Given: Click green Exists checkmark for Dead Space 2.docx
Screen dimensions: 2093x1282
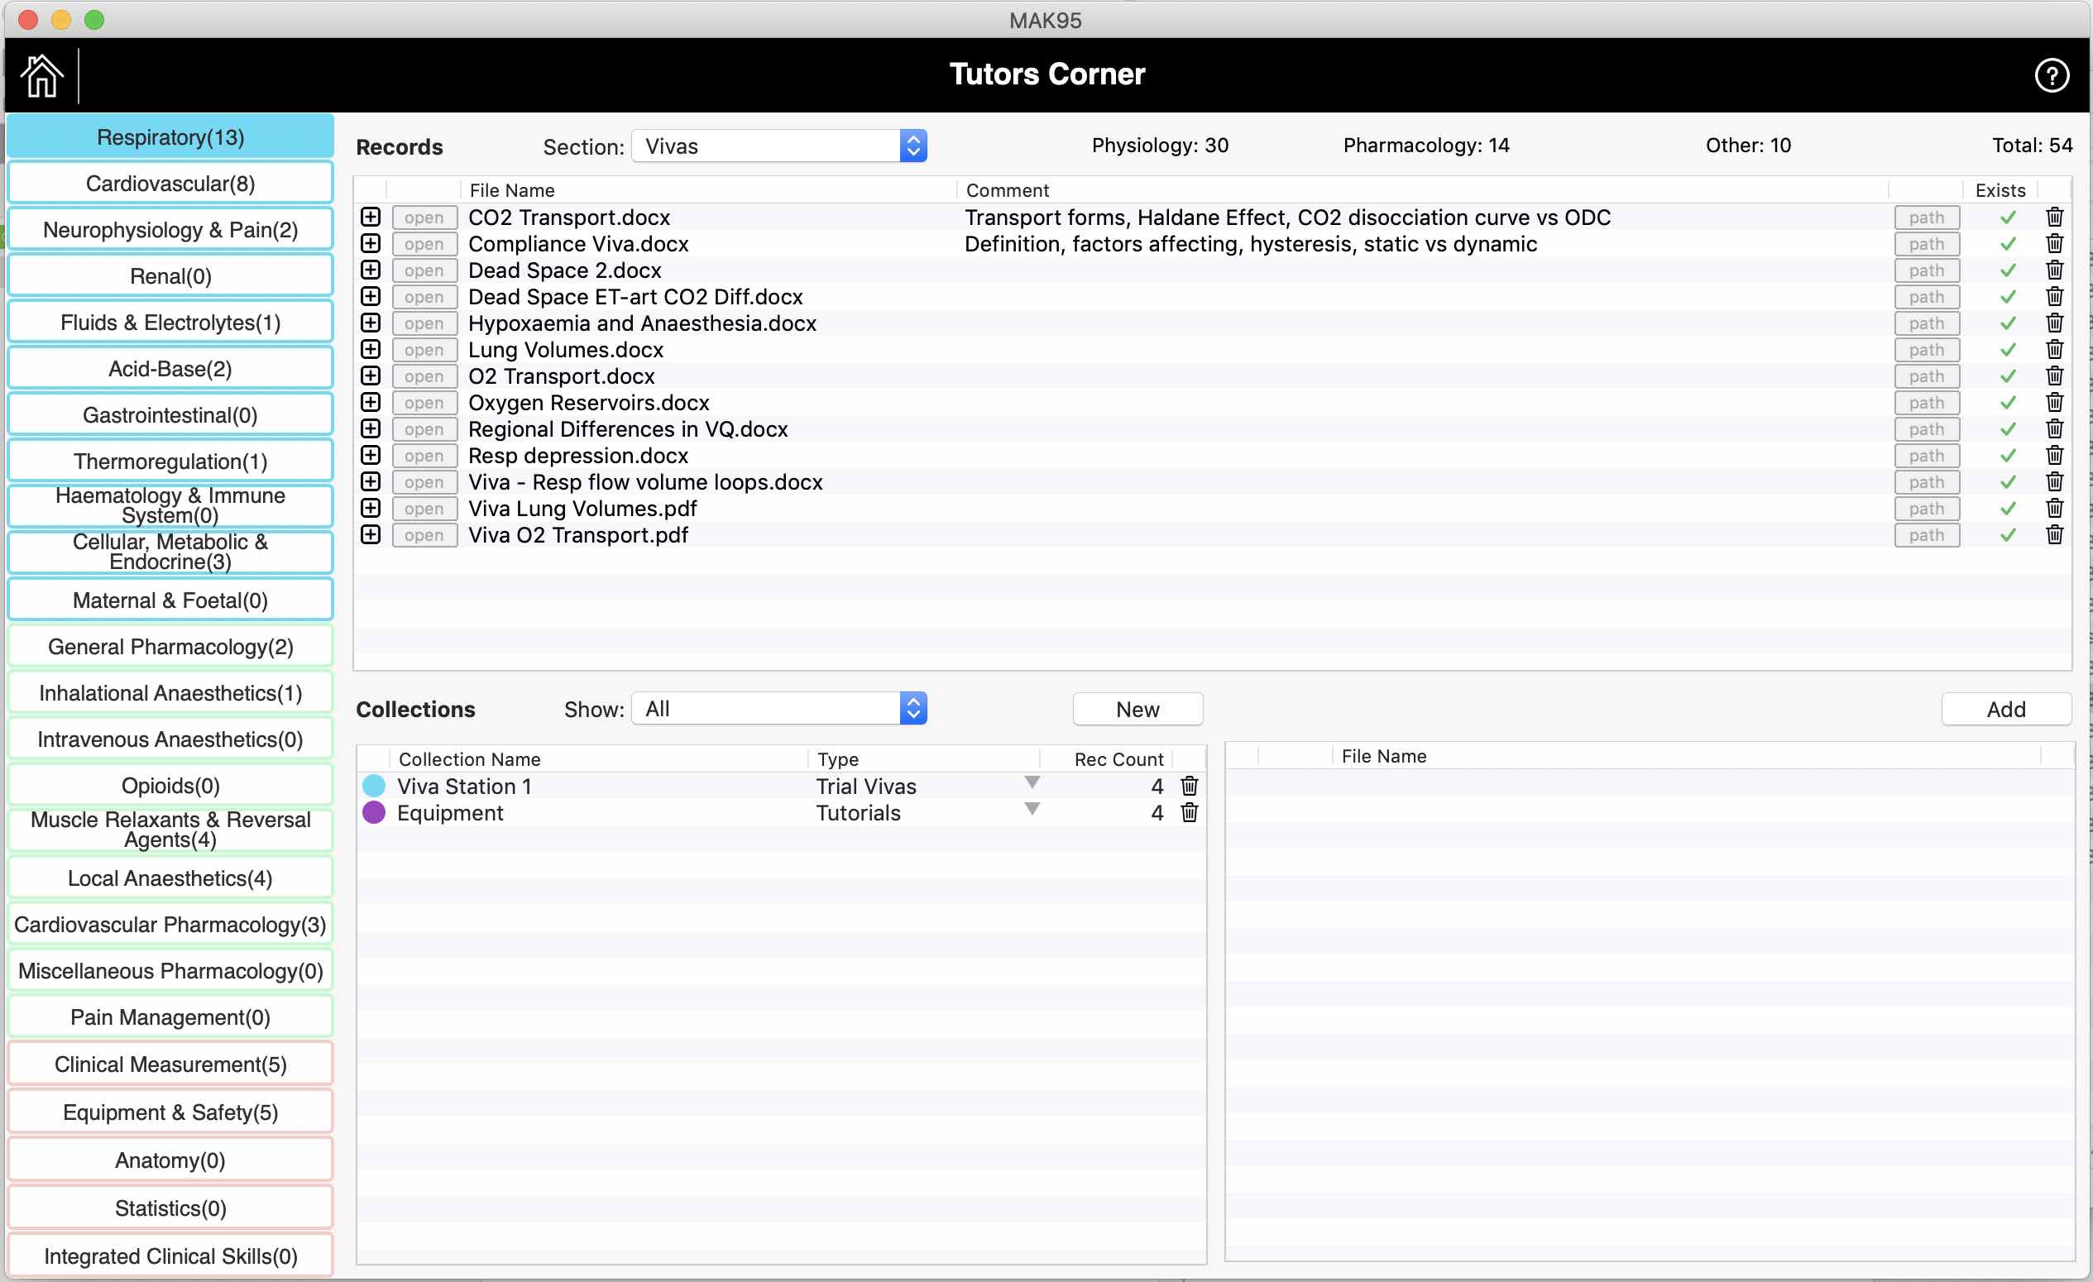Looking at the screenshot, I should pos(2007,270).
